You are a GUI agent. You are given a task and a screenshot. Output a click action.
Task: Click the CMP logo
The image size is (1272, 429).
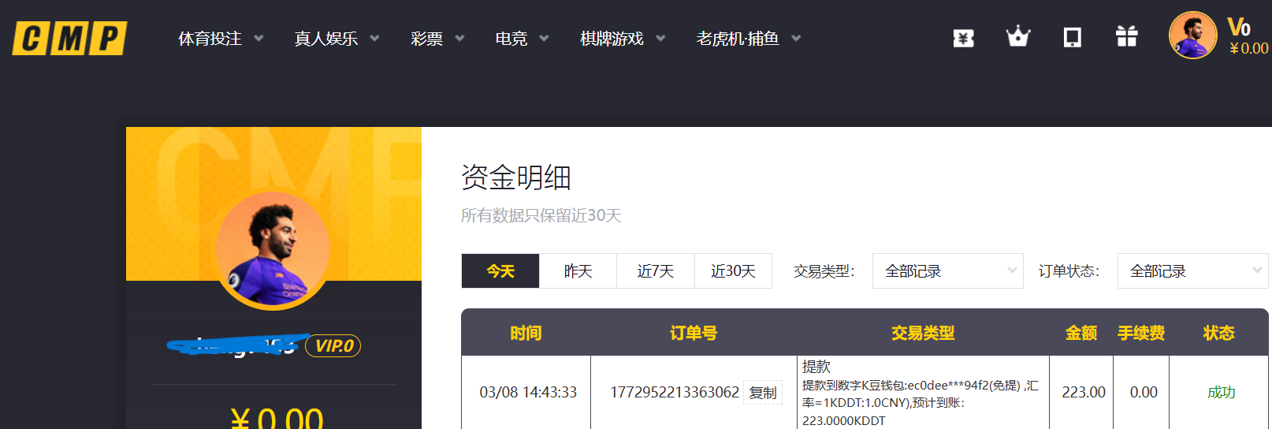(69, 38)
